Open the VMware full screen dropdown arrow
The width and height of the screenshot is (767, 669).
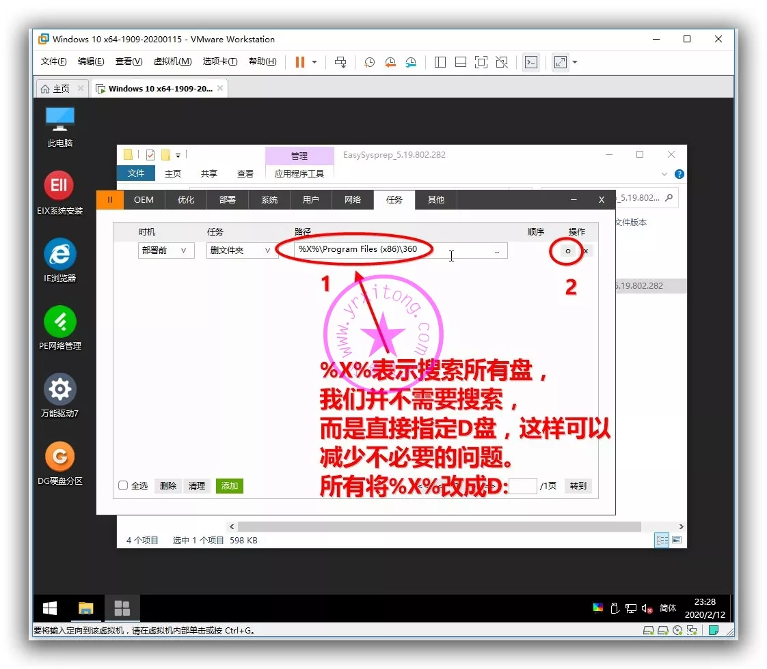pos(575,62)
